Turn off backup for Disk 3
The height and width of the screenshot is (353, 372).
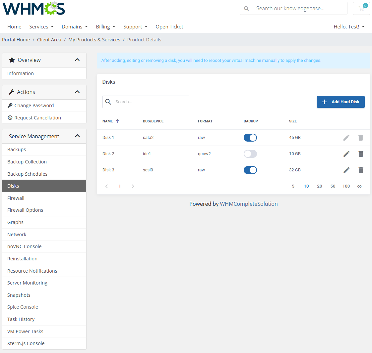pos(250,170)
